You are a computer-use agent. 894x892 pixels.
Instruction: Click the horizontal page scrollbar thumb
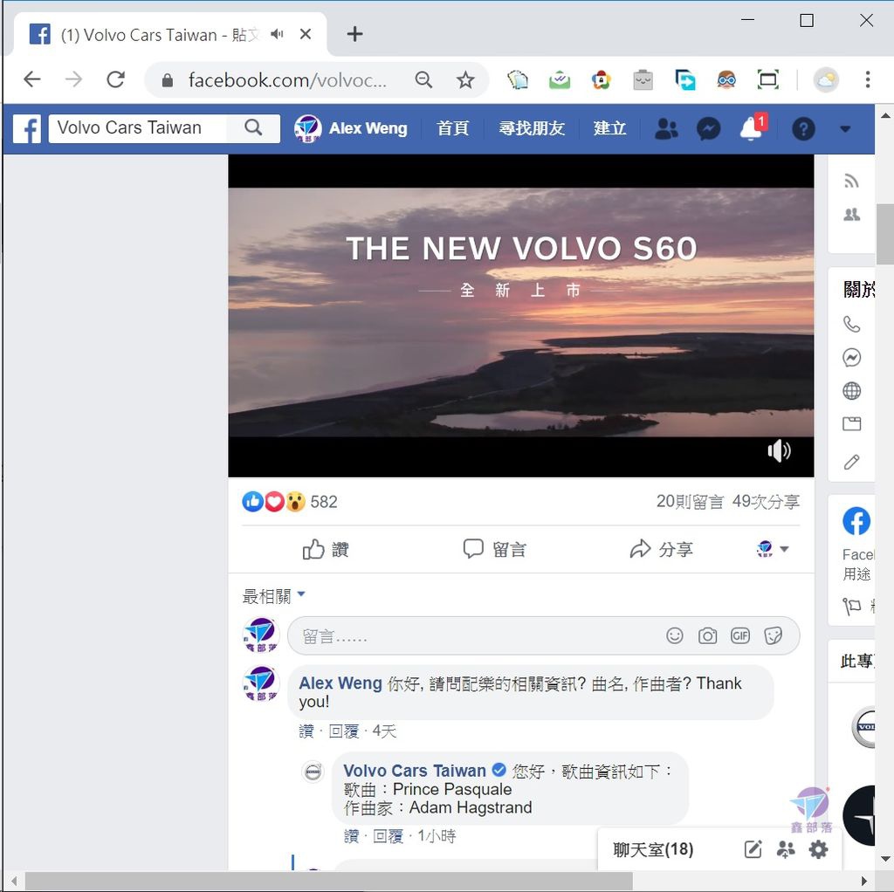click(x=328, y=881)
